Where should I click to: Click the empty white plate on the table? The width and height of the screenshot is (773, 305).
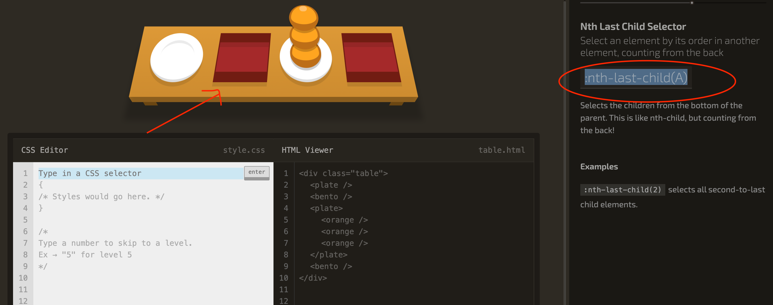tap(176, 58)
